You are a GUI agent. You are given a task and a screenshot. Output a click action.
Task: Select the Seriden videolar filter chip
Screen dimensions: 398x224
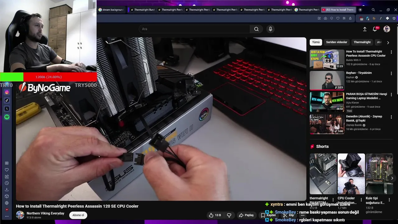point(336,42)
